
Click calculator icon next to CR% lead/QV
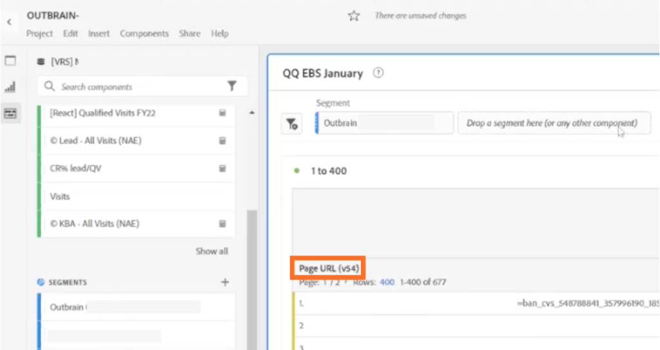(x=222, y=169)
